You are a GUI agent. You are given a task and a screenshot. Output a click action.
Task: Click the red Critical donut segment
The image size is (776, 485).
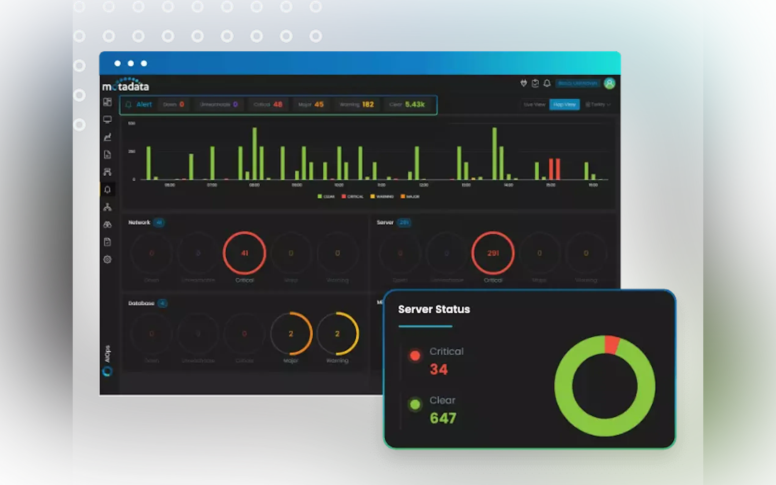pyautogui.click(x=611, y=345)
